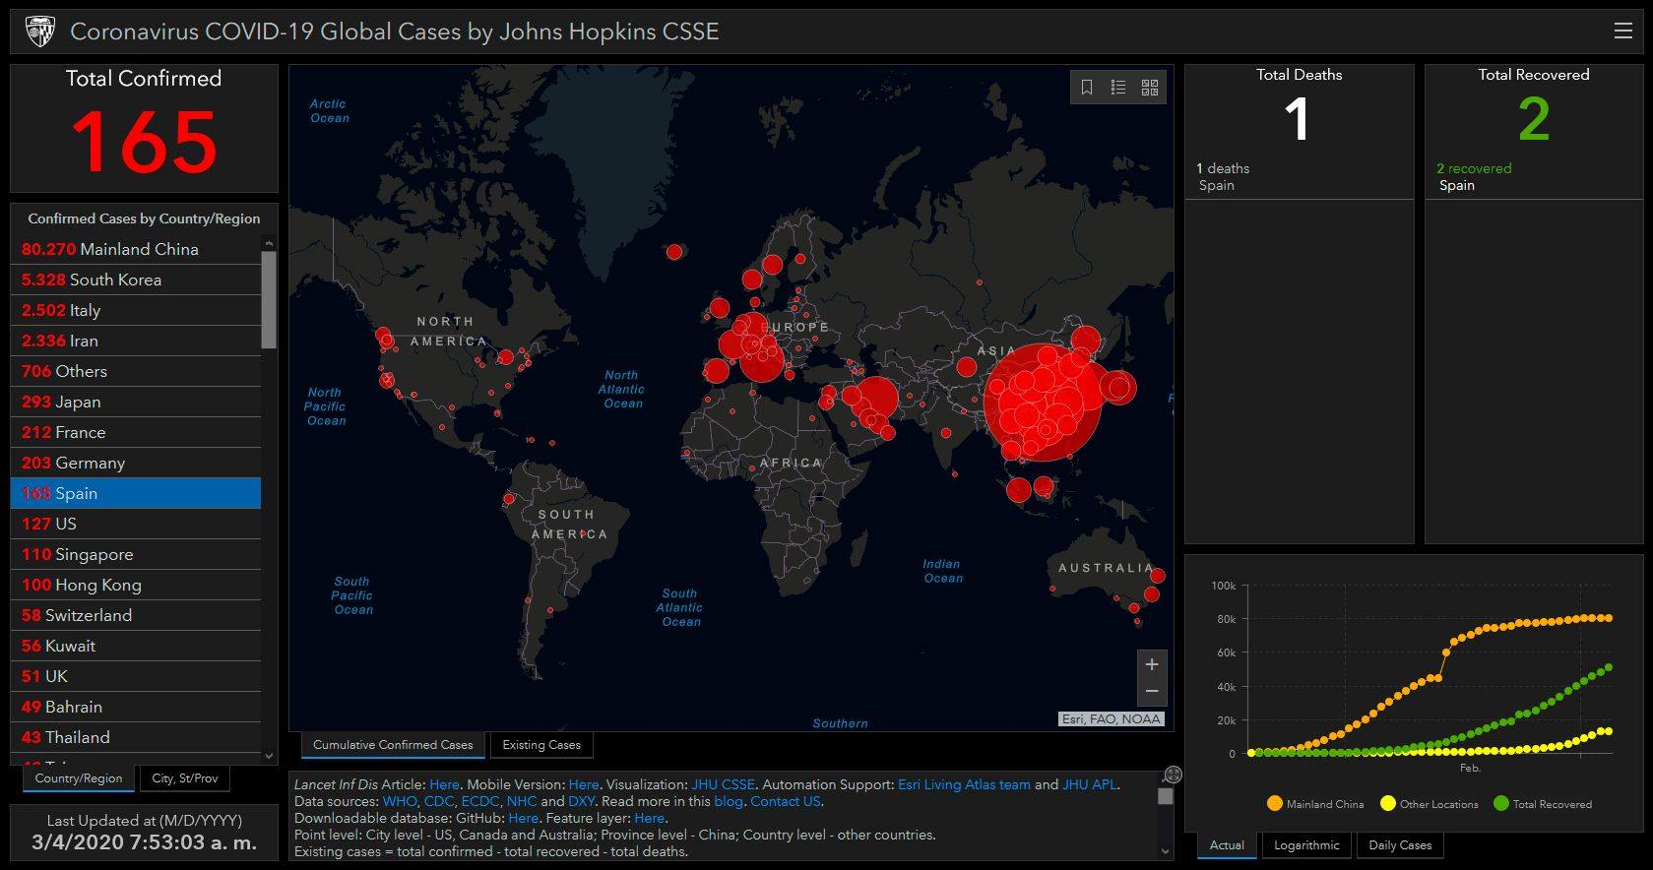Show the map legend list icon
1653x870 pixels.
[x=1118, y=88]
